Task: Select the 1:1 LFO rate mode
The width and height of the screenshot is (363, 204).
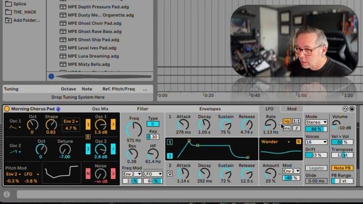Action: coord(296,121)
